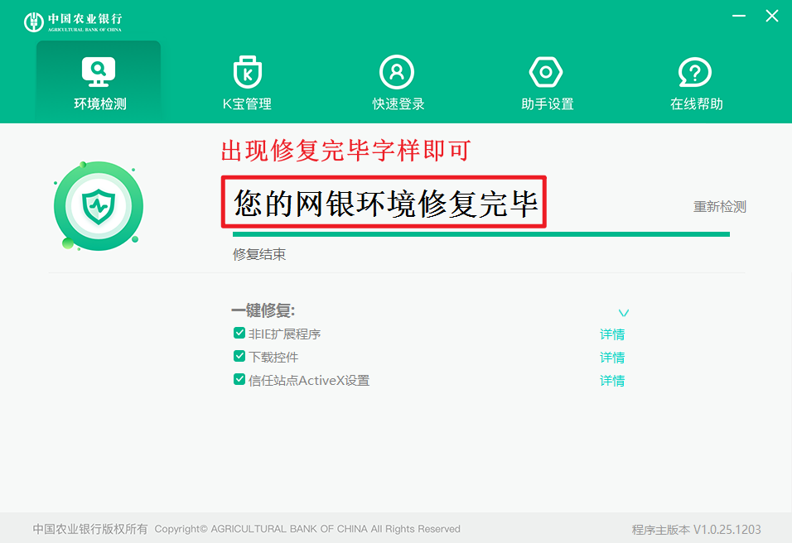Click the 在线帮助 question bubble icon

tap(695, 72)
